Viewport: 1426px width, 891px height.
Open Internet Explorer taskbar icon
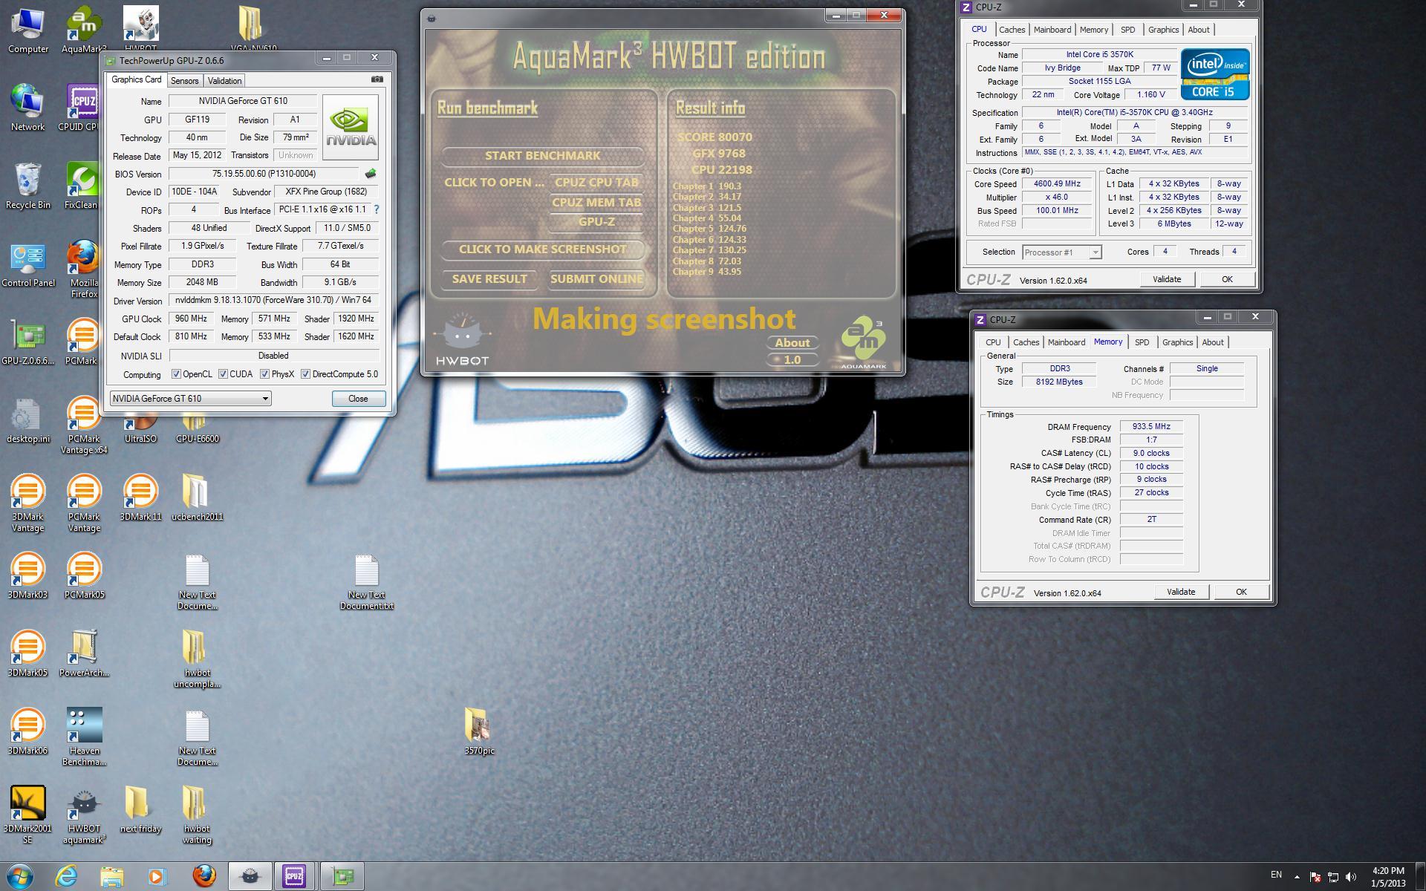tap(67, 876)
